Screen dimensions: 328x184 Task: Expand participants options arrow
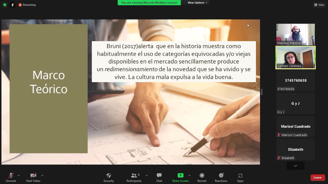[x=147, y=175]
